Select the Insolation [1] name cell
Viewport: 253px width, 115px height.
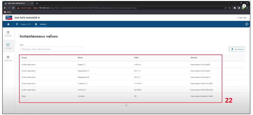[83, 84]
